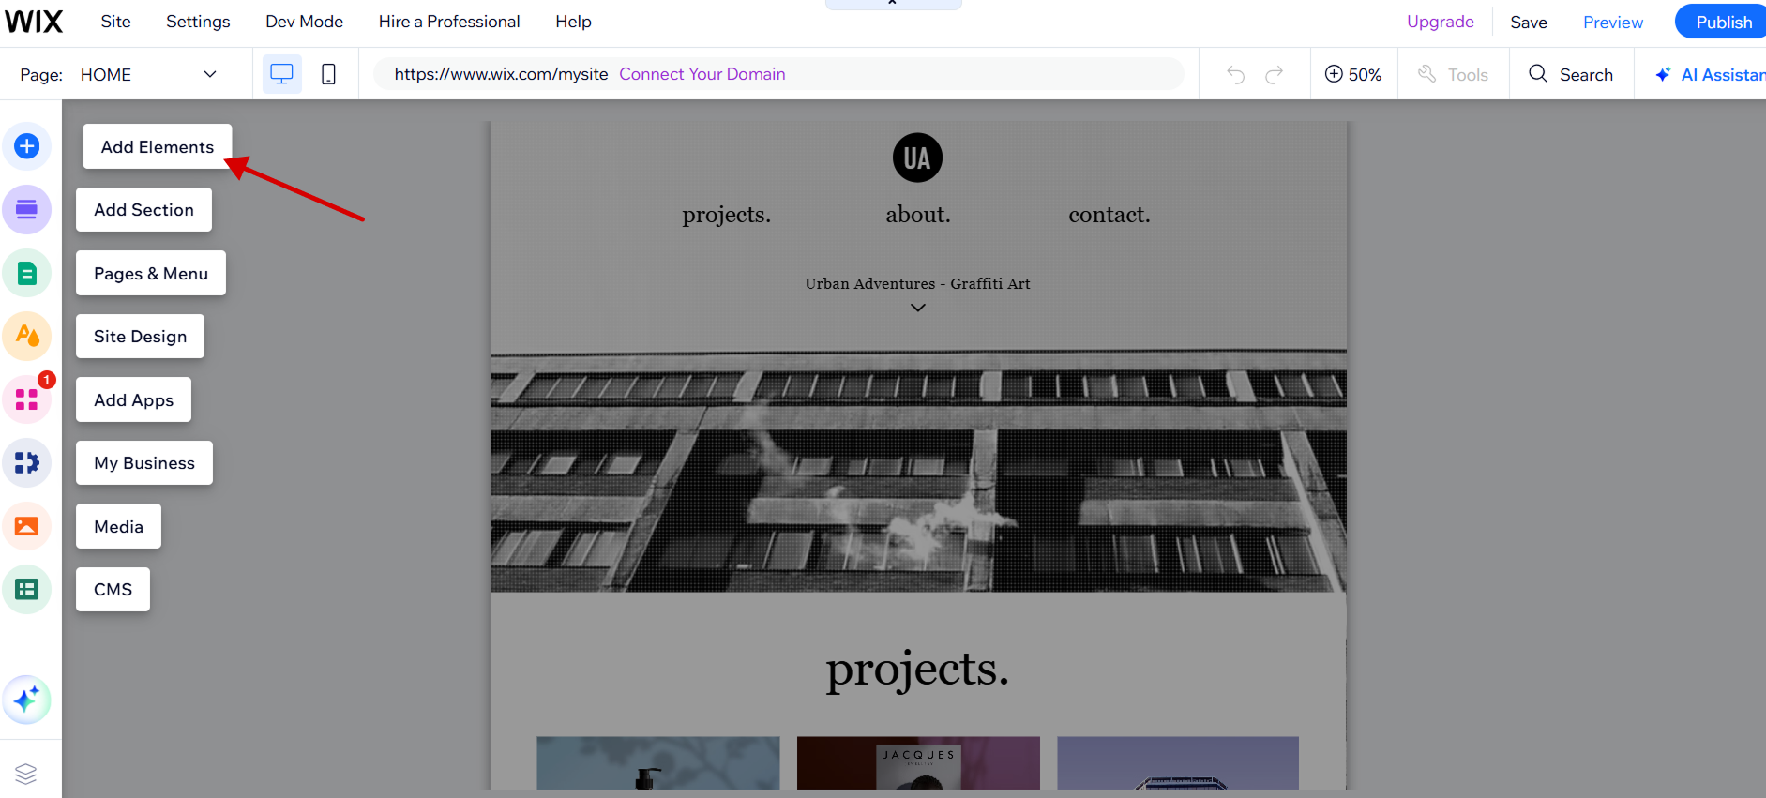Open the Tools wrench item
1766x798 pixels.
[x=1453, y=74]
